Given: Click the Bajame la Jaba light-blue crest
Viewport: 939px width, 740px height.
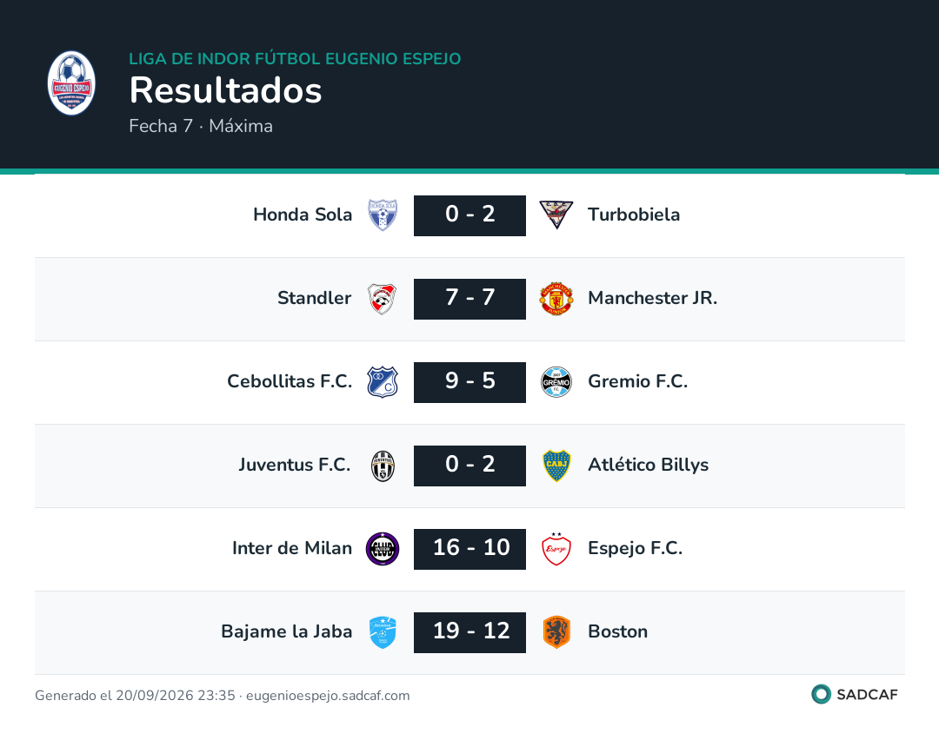Looking at the screenshot, I should [x=382, y=632].
